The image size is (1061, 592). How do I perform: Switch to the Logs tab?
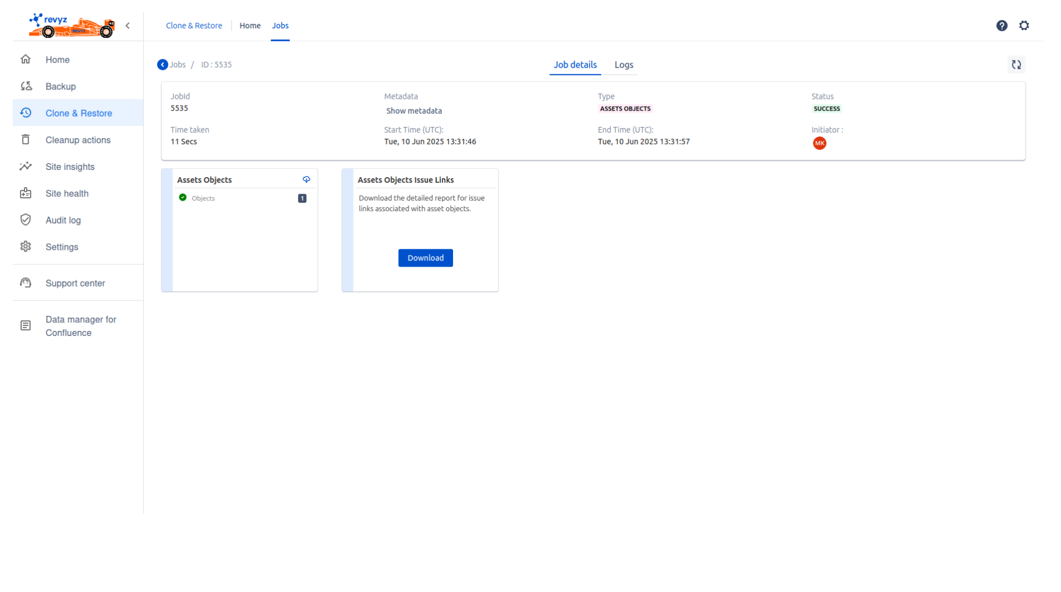click(x=623, y=65)
